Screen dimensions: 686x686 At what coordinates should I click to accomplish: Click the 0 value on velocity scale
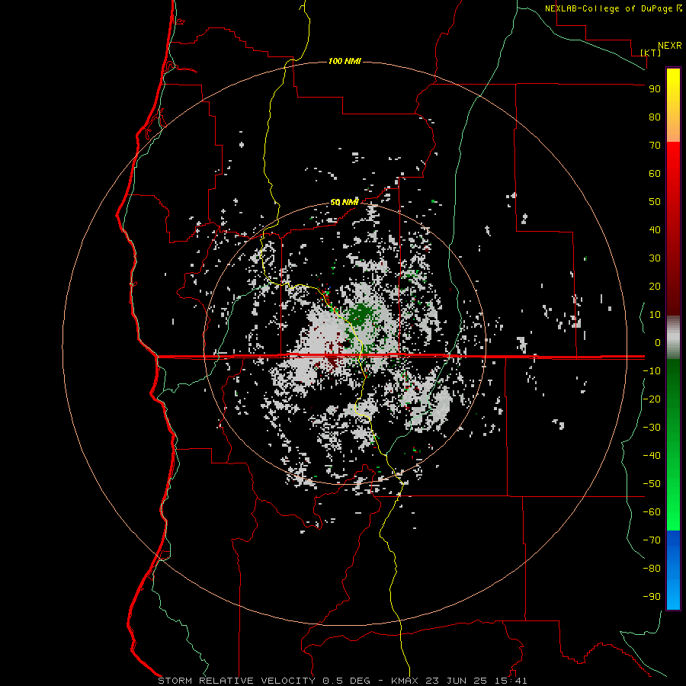[658, 343]
